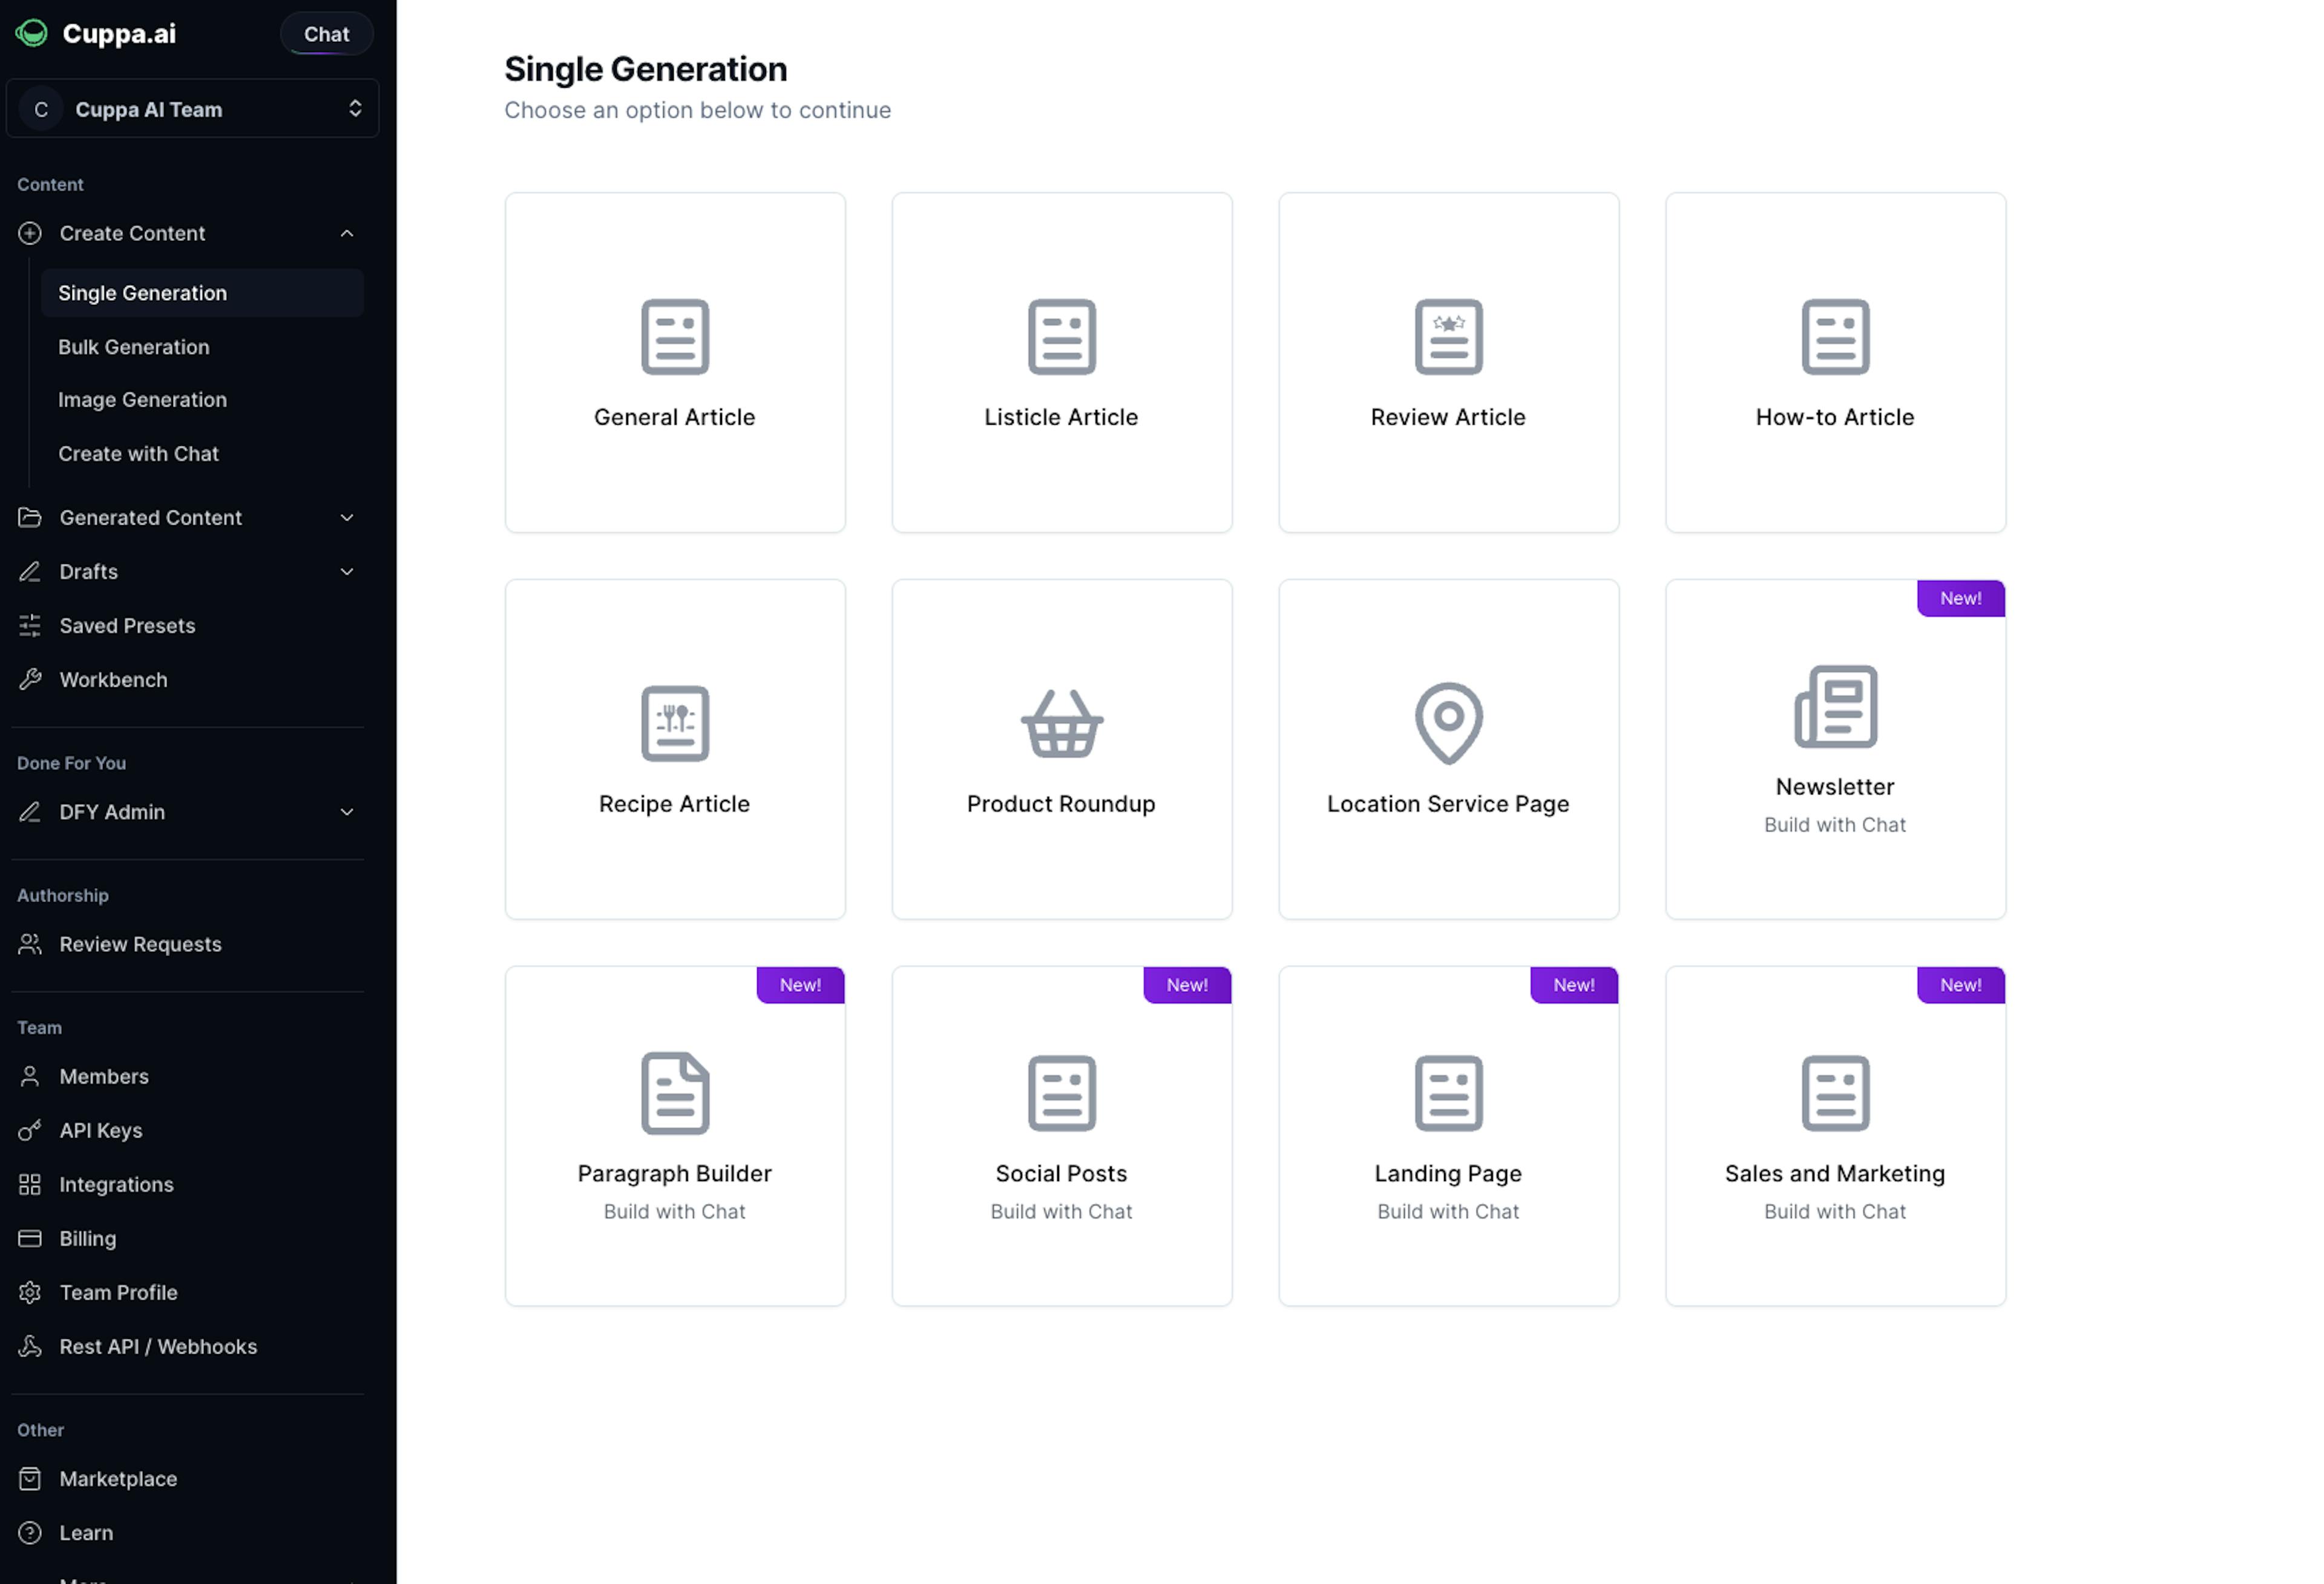Select Create with Chat menu item

[x=139, y=454]
